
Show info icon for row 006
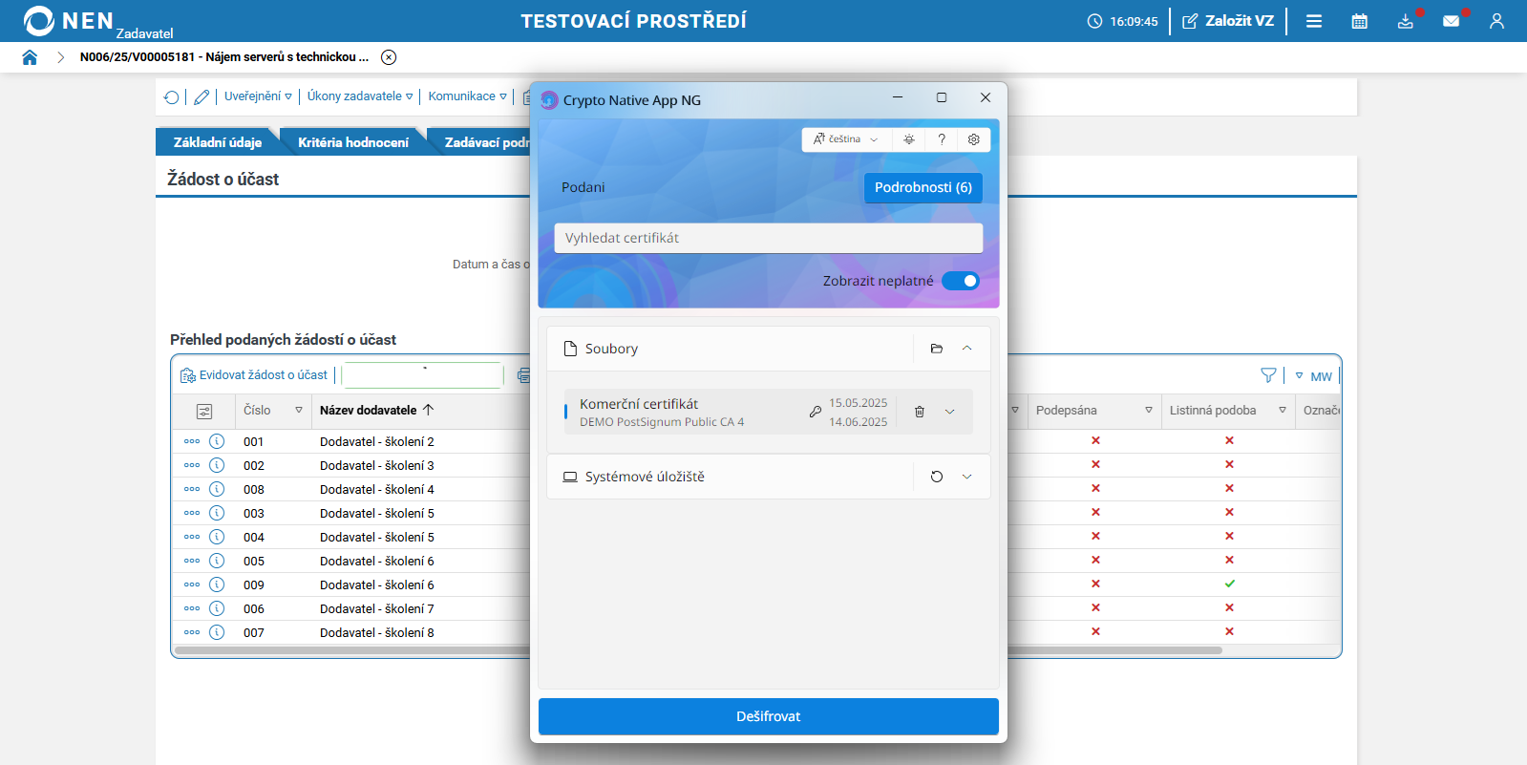pyautogui.click(x=217, y=608)
